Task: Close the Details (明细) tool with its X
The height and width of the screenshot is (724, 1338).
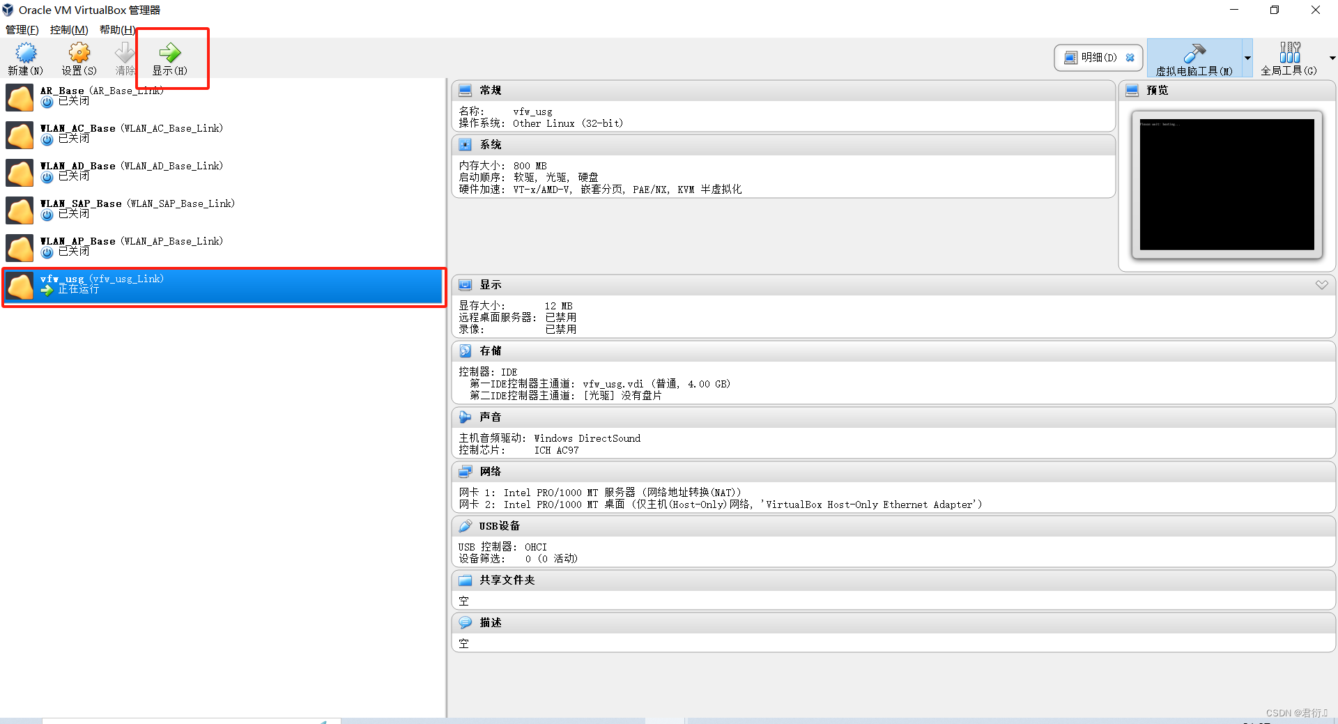Action: [x=1130, y=58]
